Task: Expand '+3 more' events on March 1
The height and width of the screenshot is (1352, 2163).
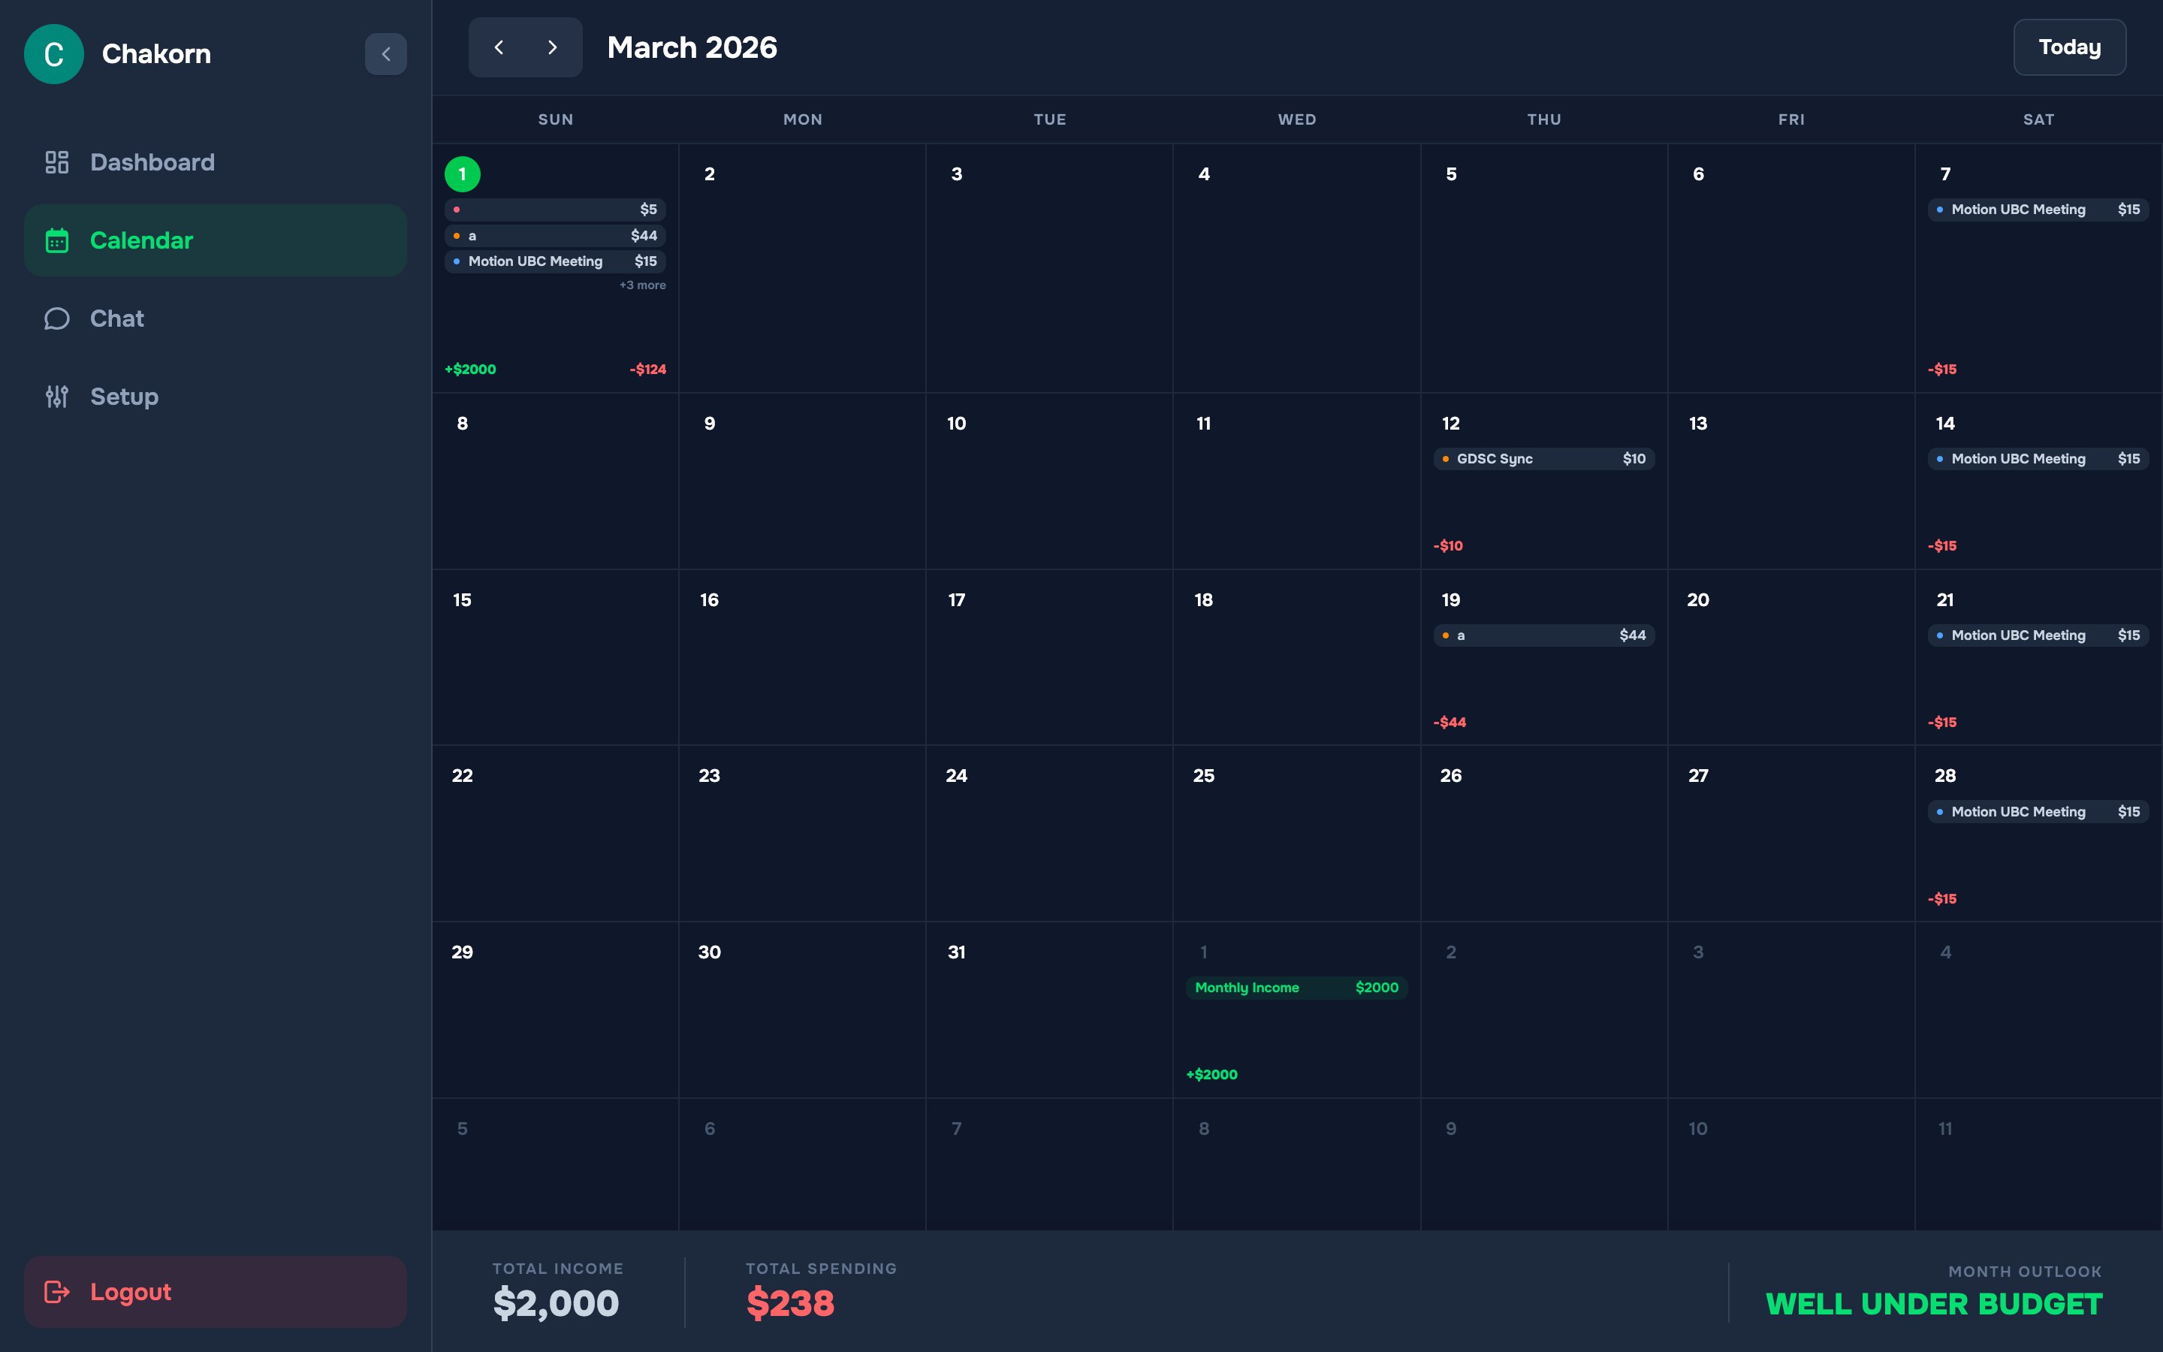Action: click(641, 285)
